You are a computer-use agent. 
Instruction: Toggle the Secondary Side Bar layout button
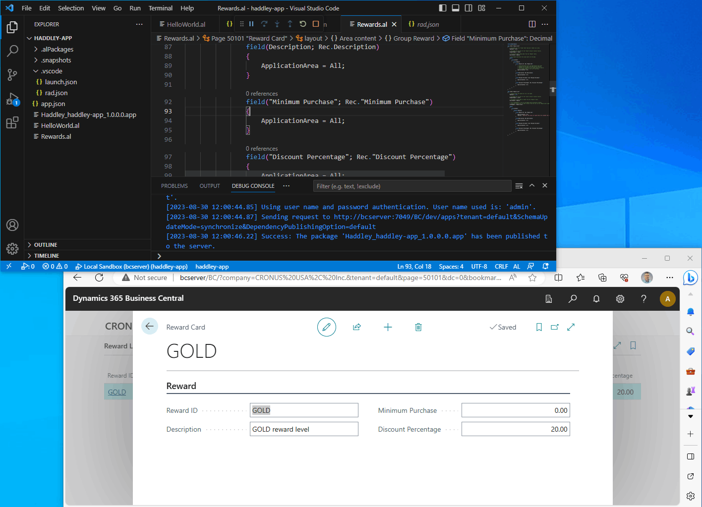[x=468, y=8]
